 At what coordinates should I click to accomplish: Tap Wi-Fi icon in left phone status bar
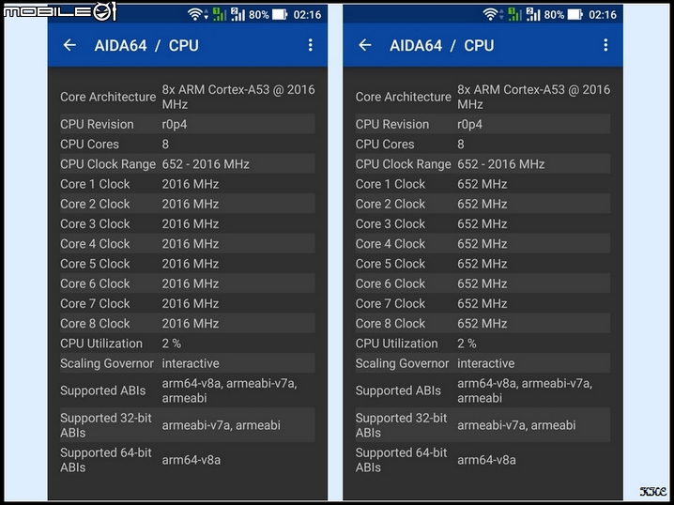(x=194, y=15)
